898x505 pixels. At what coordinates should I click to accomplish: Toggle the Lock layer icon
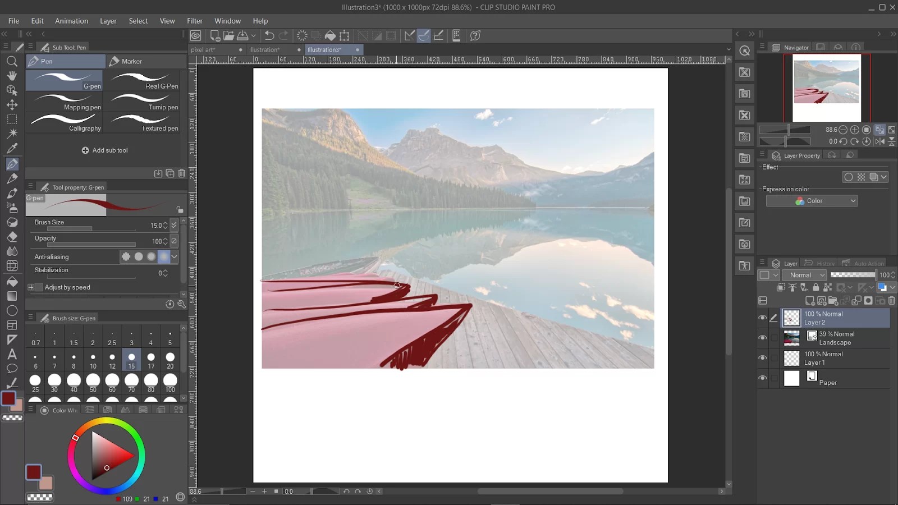click(815, 287)
